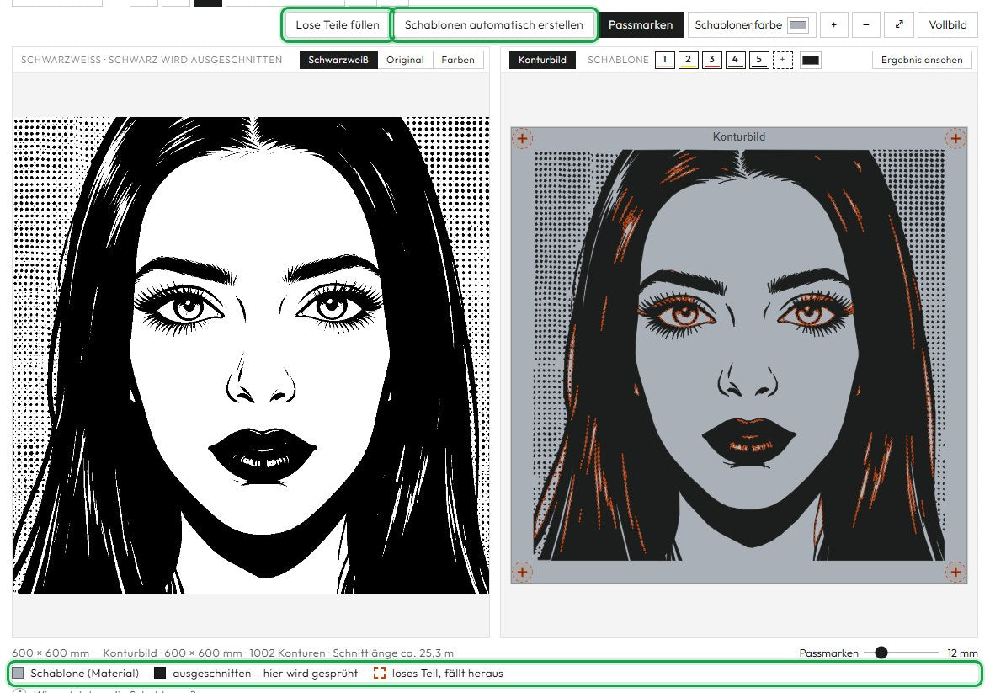The height and width of the screenshot is (693, 990).
Task: Select Schablone 4
Action: 735,60
